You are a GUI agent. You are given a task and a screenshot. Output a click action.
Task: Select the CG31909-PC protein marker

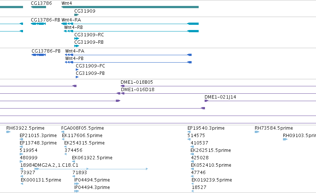(x=77, y=70)
